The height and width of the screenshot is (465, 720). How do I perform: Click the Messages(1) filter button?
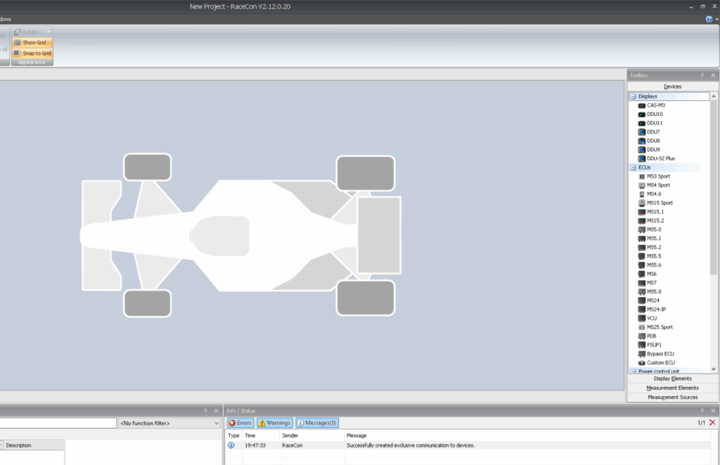tap(317, 423)
